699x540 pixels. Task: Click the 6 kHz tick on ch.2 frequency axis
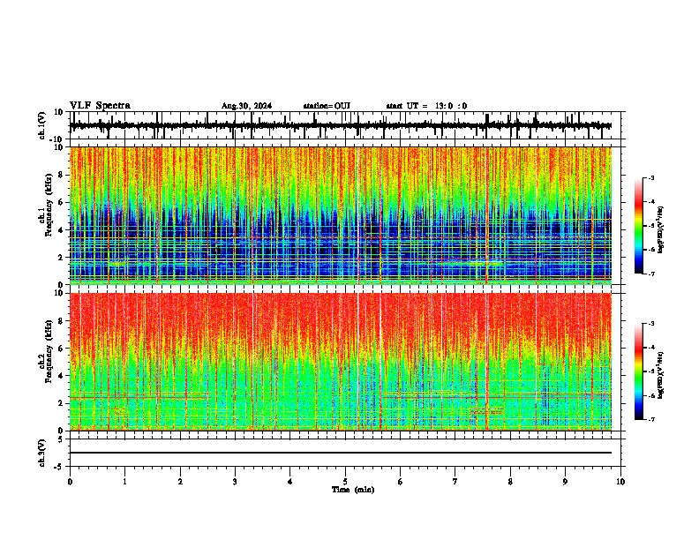pos(62,348)
